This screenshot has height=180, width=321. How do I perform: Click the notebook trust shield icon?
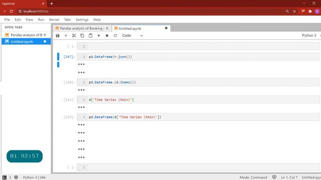[274, 177]
